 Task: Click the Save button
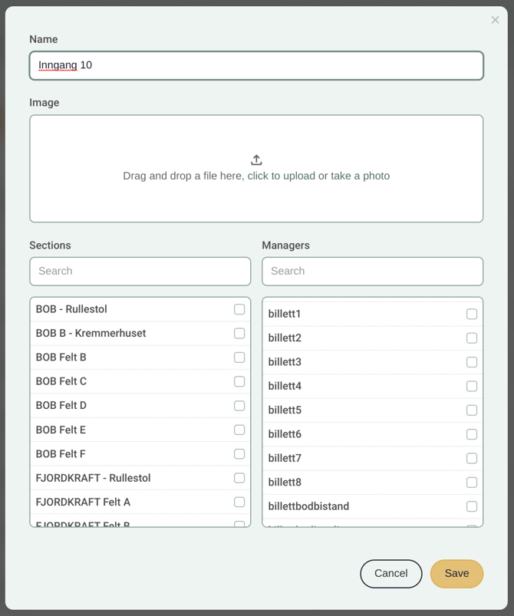tap(456, 574)
